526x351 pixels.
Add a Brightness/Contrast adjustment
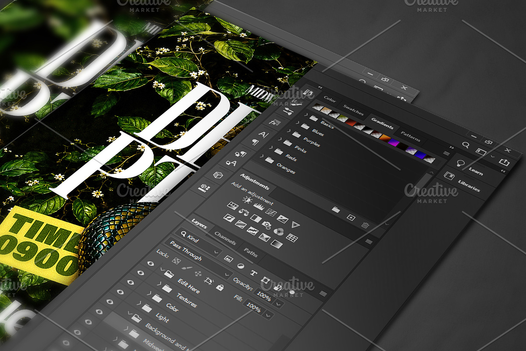(x=248, y=200)
